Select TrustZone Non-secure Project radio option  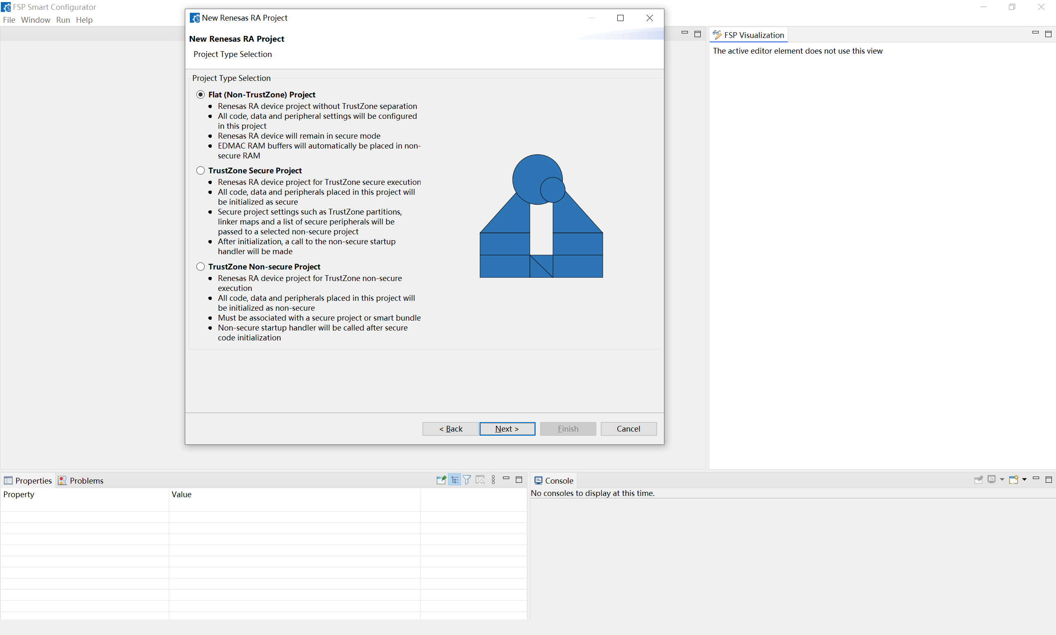(200, 267)
